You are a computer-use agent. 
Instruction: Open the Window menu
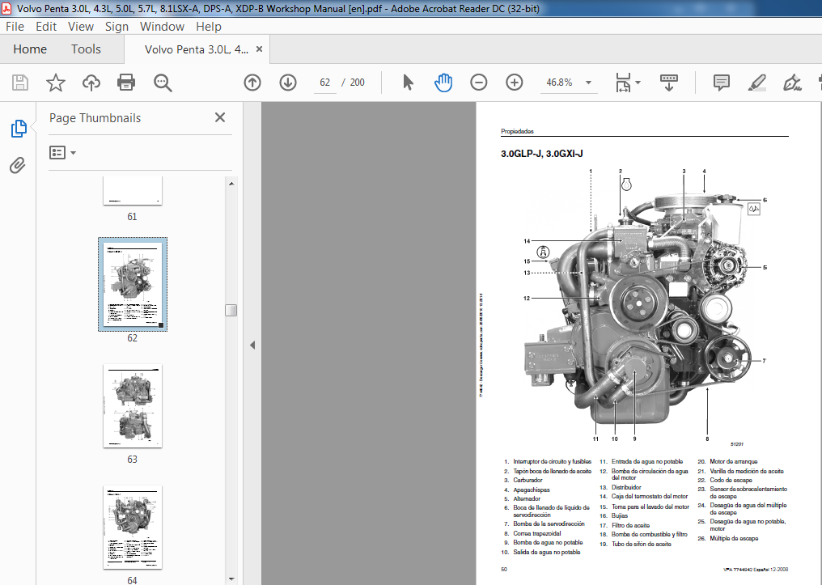[x=162, y=26]
